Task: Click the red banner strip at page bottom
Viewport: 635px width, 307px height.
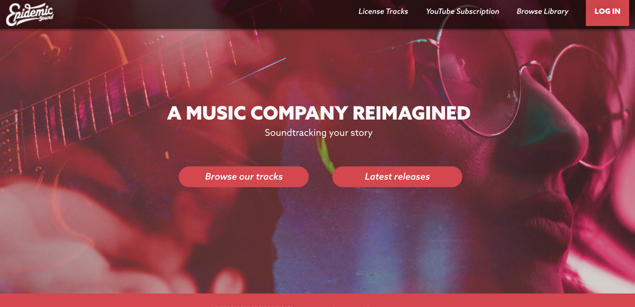Action: pyautogui.click(x=317, y=300)
